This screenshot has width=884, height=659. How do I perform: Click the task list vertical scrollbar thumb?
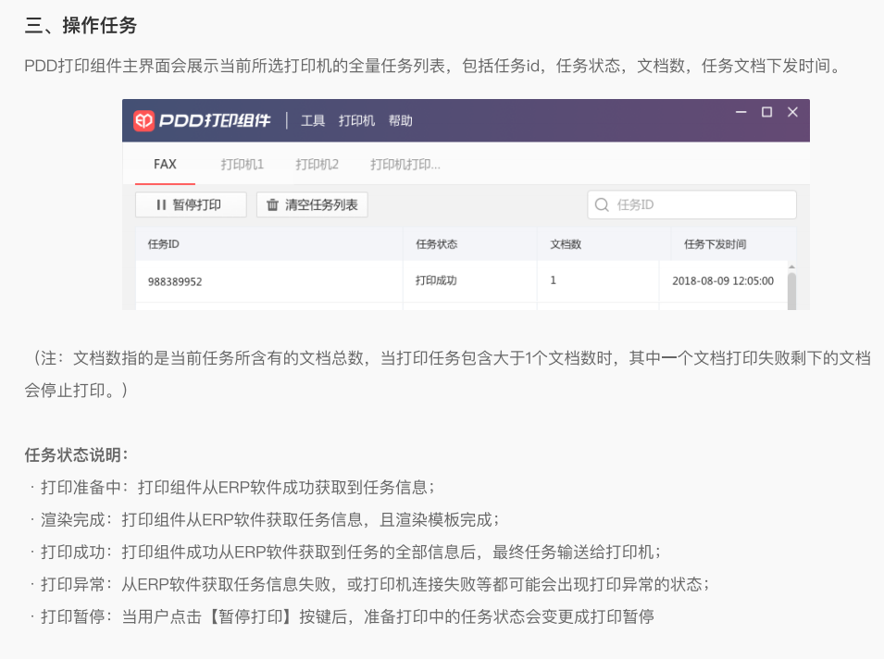point(791,292)
